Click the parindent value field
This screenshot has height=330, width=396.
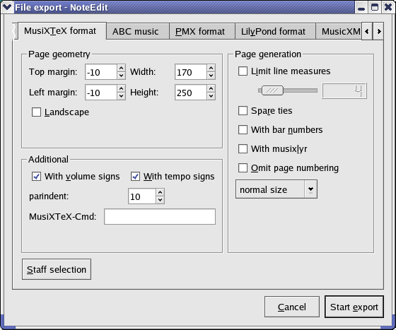click(142, 196)
